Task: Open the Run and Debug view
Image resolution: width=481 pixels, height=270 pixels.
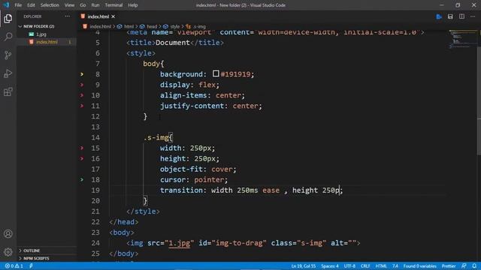Action: coord(8,73)
